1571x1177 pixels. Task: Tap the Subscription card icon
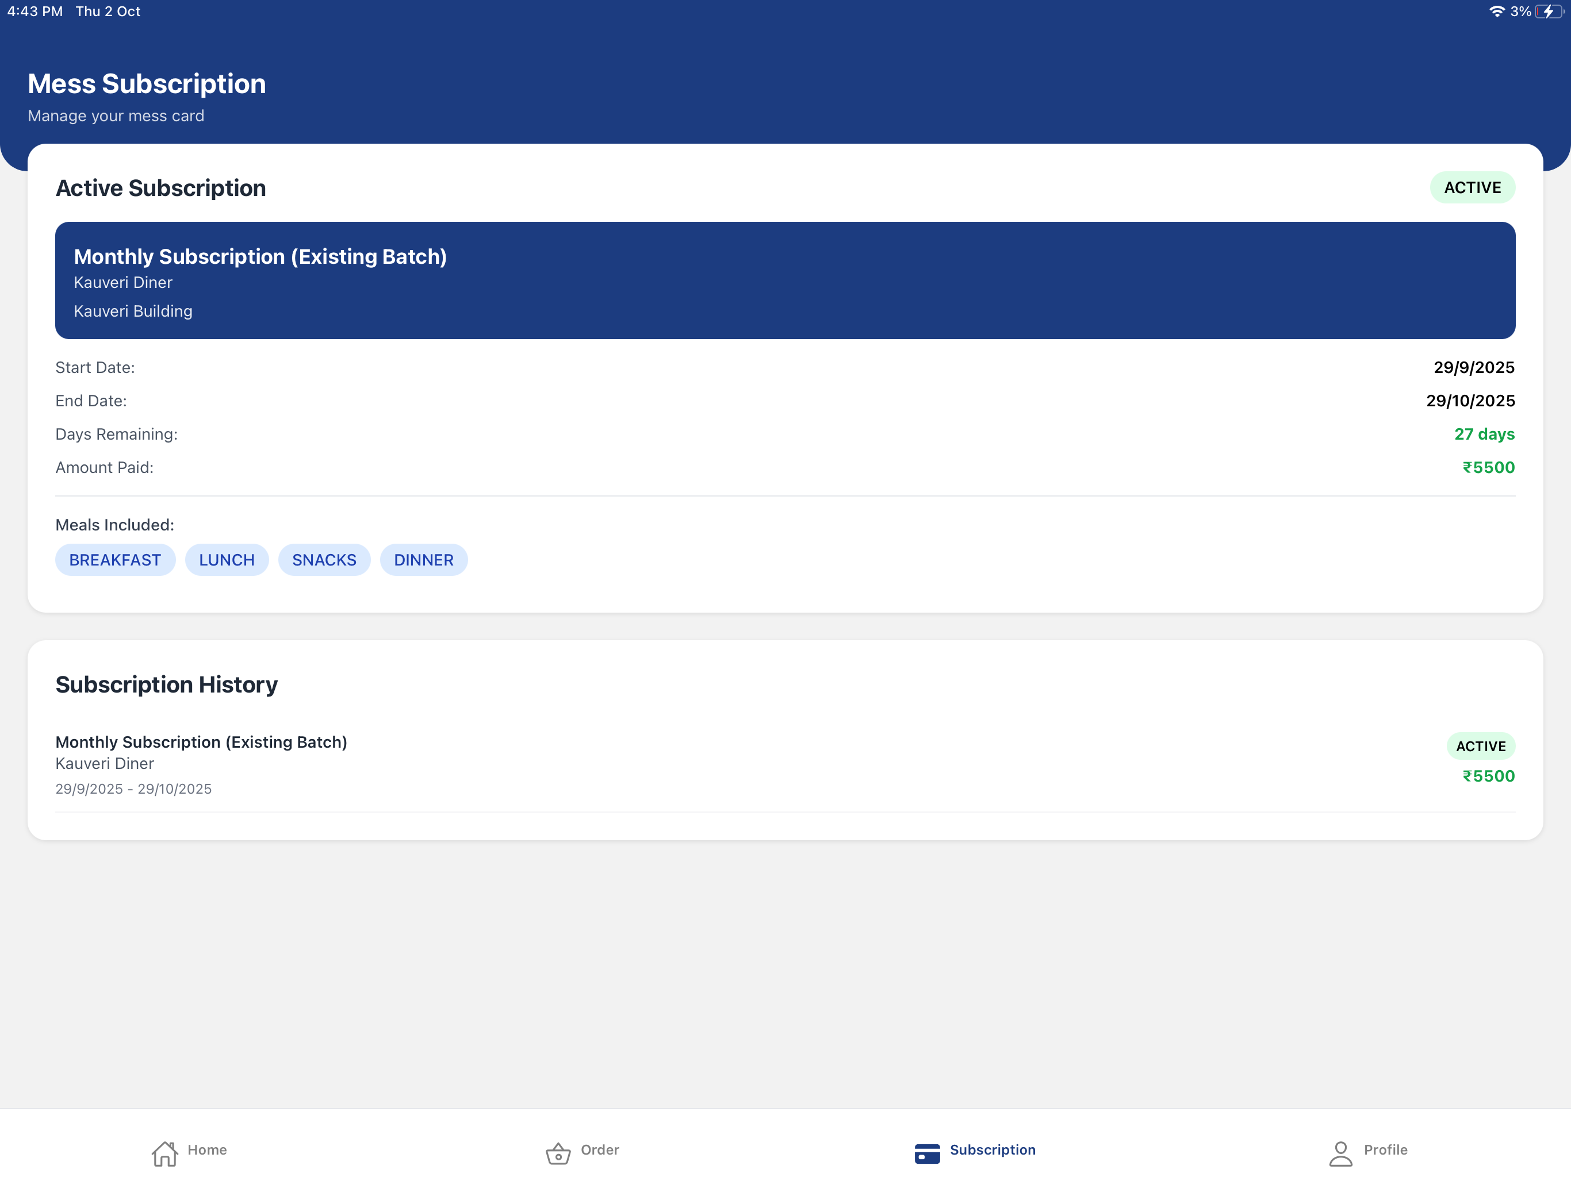[x=927, y=1153]
